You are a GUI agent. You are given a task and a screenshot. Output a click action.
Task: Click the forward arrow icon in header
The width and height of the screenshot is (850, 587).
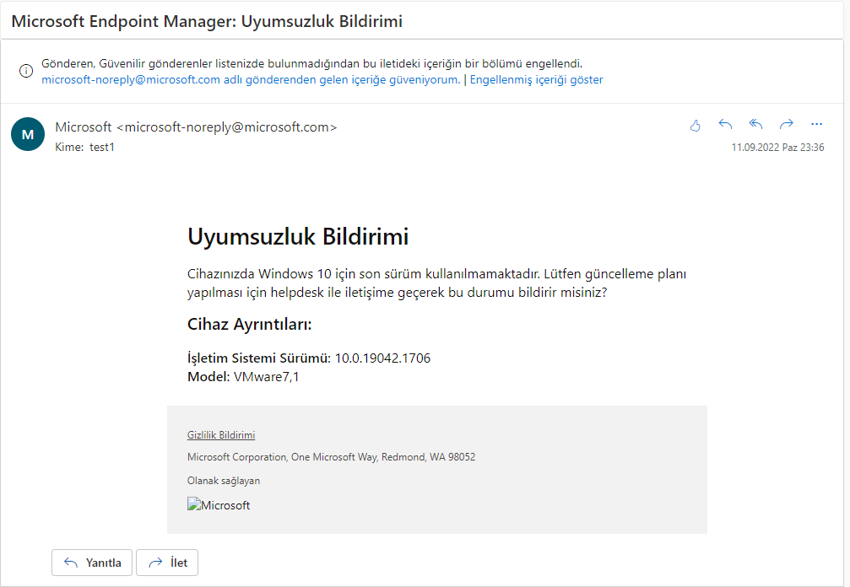786,125
